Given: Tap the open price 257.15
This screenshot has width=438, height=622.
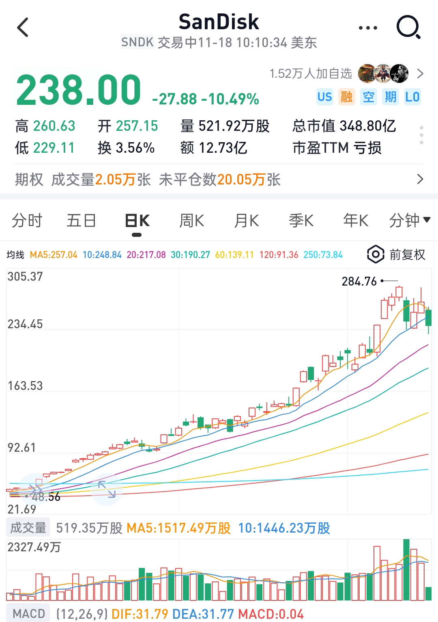Looking at the screenshot, I should [x=137, y=126].
